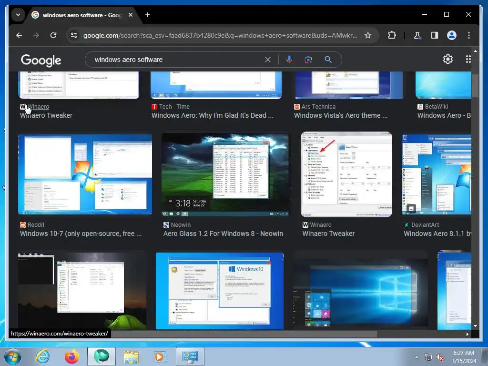This screenshot has width=488, height=366.
Task: Click the vertical scrollbar up arrow
Action: [475, 51]
